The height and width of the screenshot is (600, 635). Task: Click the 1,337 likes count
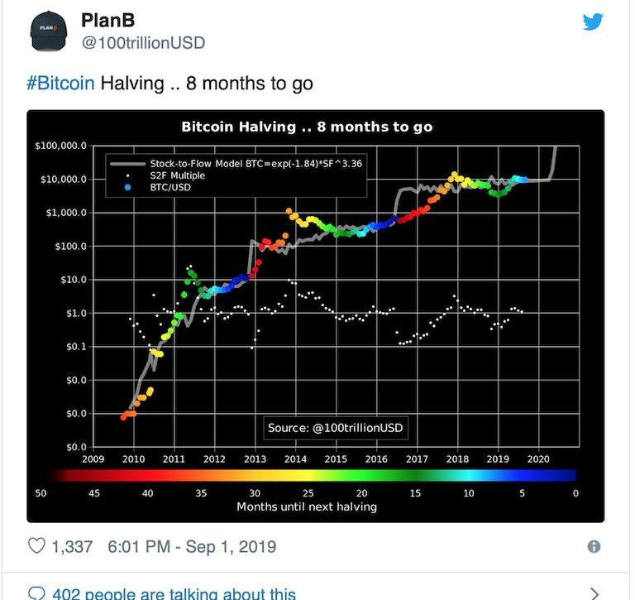72,546
